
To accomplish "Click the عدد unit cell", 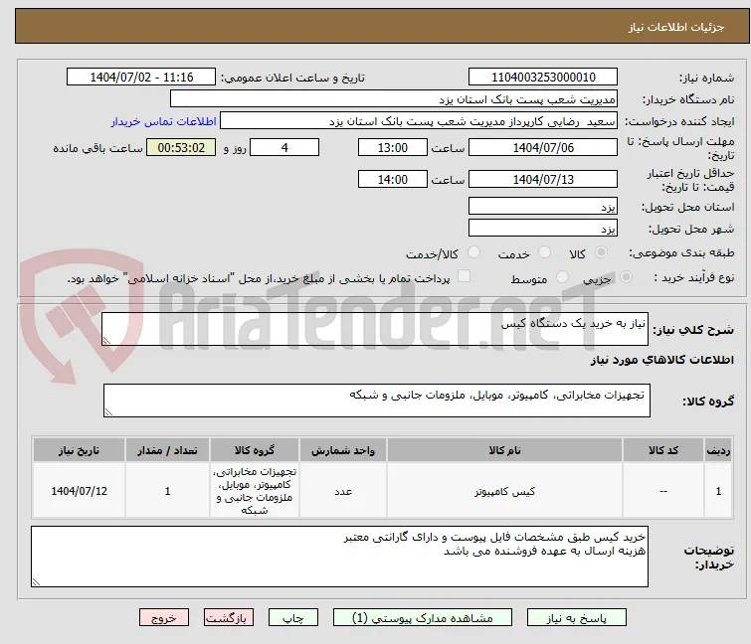I will [x=343, y=491].
